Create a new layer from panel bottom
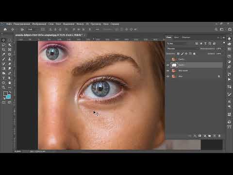 (215, 136)
